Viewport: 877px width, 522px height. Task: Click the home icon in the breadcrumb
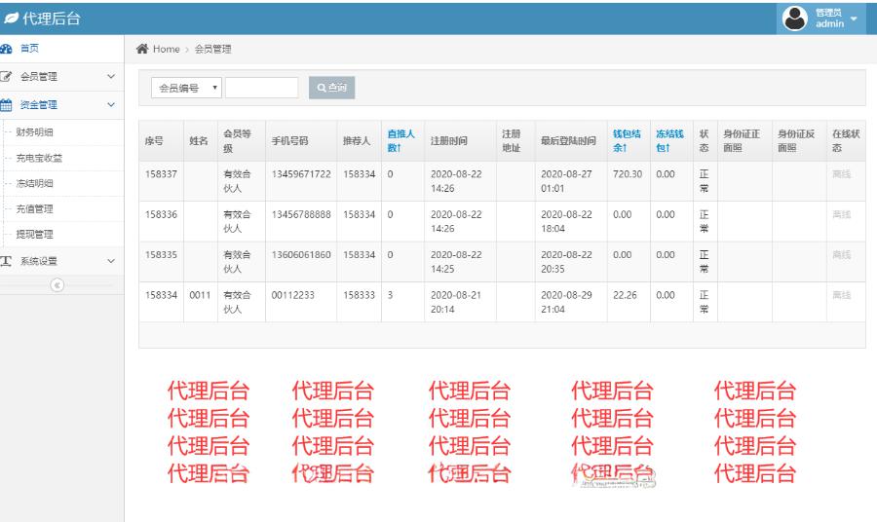(142, 49)
